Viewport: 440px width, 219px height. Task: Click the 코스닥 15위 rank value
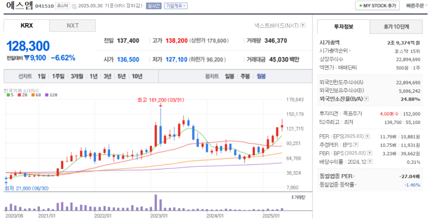click(407, 51)
